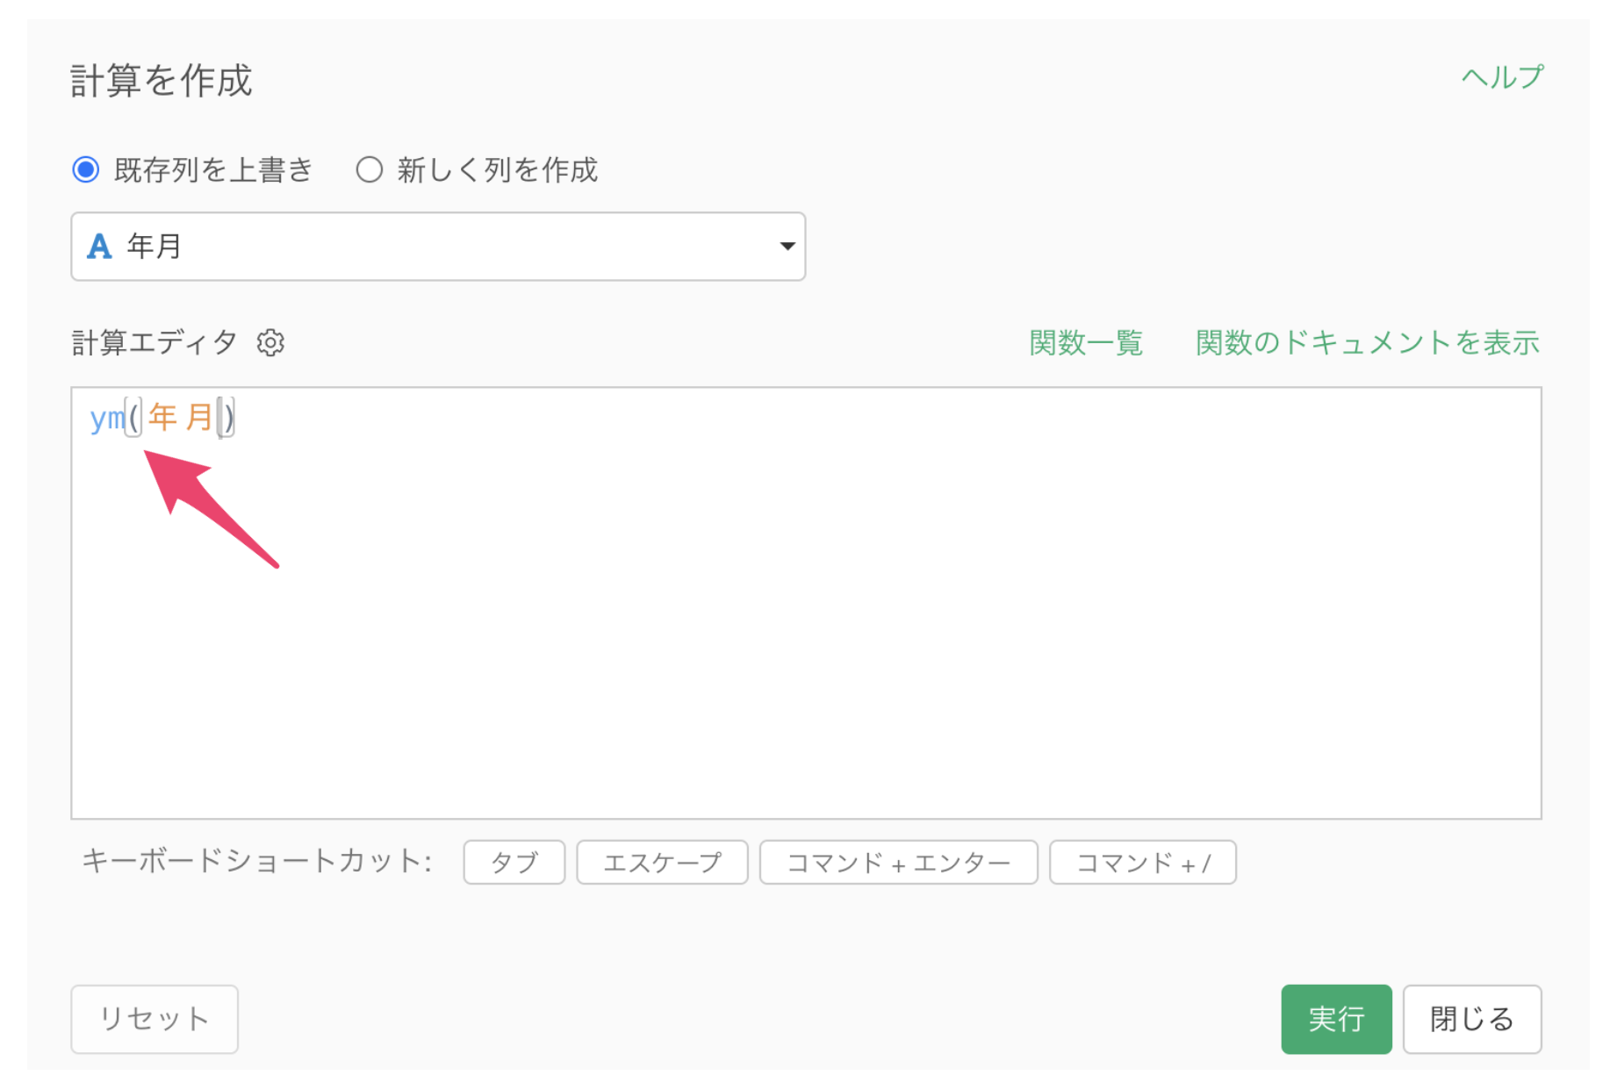Expand the 年月 column dropdown
The height and width of the screenshot is (1090, 1610).
tap(437, 247)
